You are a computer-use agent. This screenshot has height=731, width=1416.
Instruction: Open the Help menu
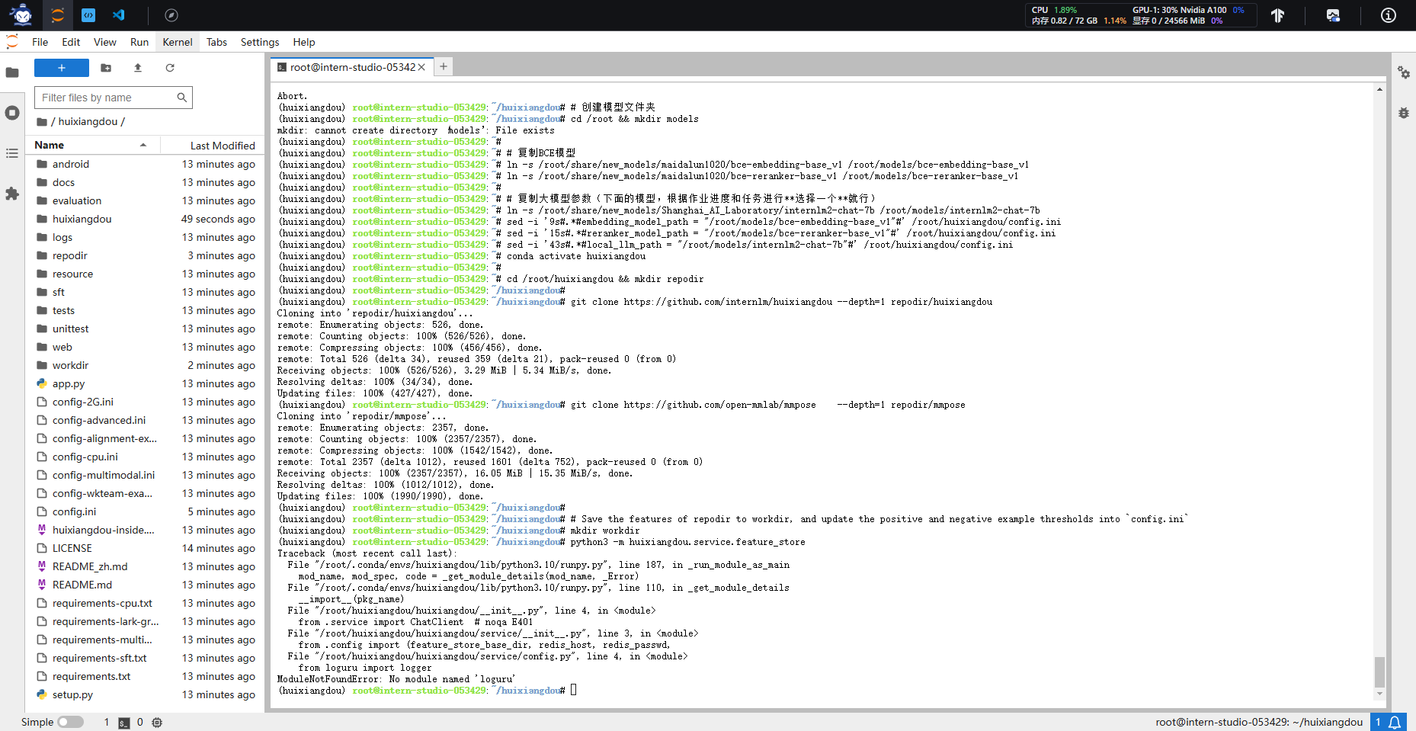304,42
